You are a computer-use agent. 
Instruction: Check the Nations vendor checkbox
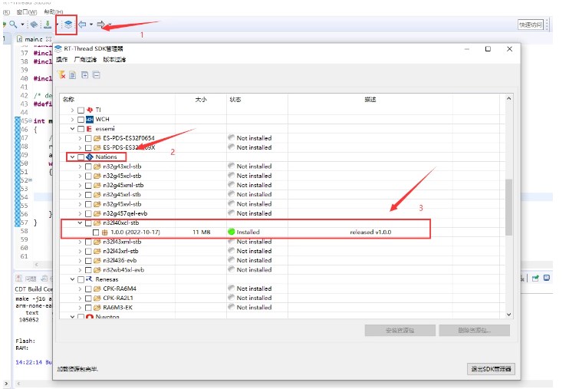pyautogui.click(x=81, y=157)
